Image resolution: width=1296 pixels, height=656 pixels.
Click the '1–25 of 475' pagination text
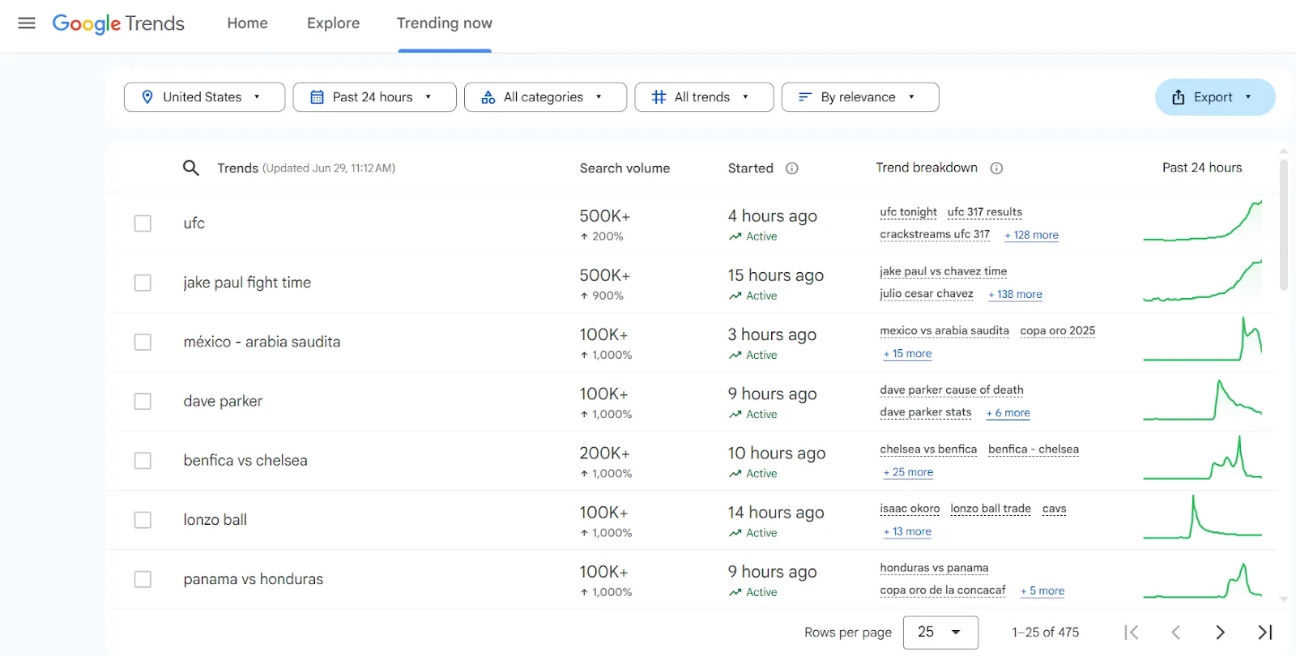[1045, 633]
